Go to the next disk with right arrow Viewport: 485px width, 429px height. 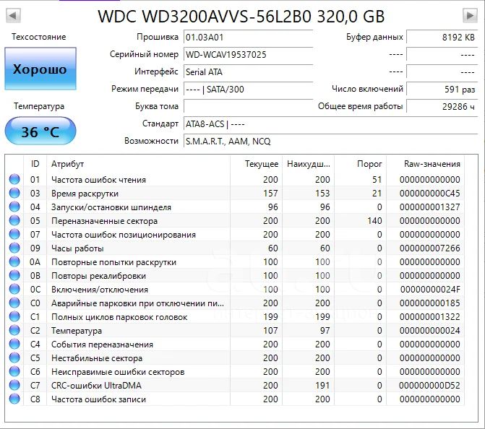click(x=470, y=15)
